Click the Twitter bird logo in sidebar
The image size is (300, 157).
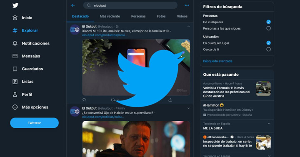point(15,5)
